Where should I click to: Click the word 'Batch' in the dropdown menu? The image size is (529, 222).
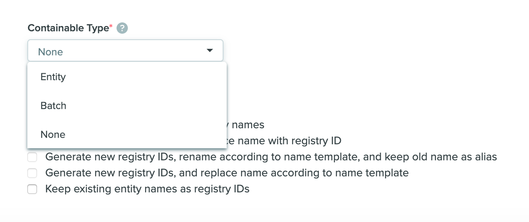pos(53,106)
